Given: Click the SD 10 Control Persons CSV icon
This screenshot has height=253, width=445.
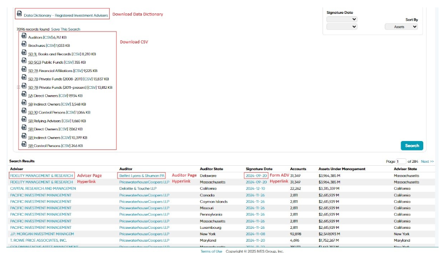Looking at the screenshot, I should tap(24, 111).
